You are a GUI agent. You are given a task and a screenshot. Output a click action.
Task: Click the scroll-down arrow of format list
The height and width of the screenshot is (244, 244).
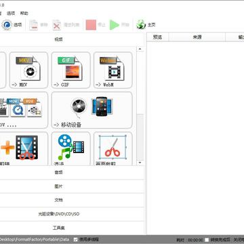[x=140, y=163]
